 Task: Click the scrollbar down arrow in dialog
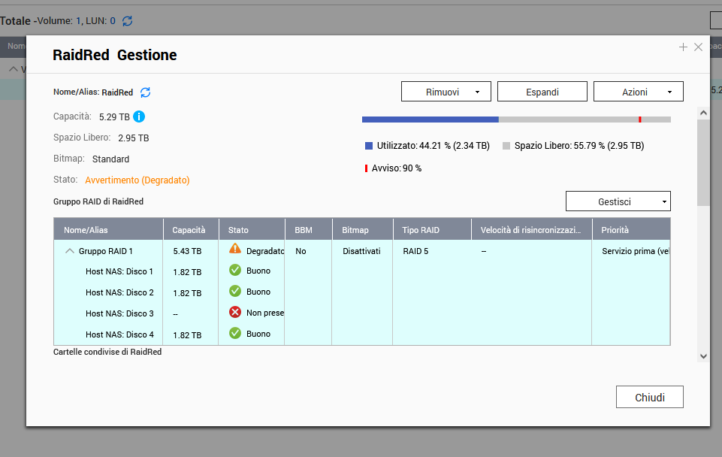[703, 356]
